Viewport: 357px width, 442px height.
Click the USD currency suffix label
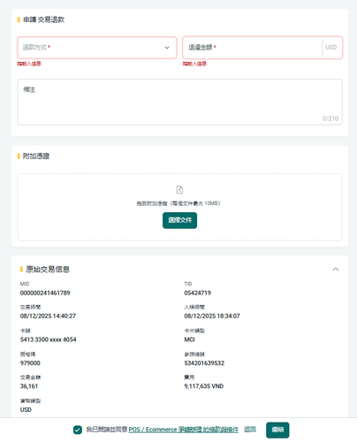[x=331, y=47]
